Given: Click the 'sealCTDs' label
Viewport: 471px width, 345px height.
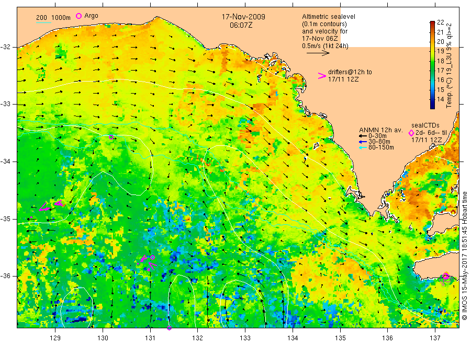Looking at the screenshot, I should point(425,125).
